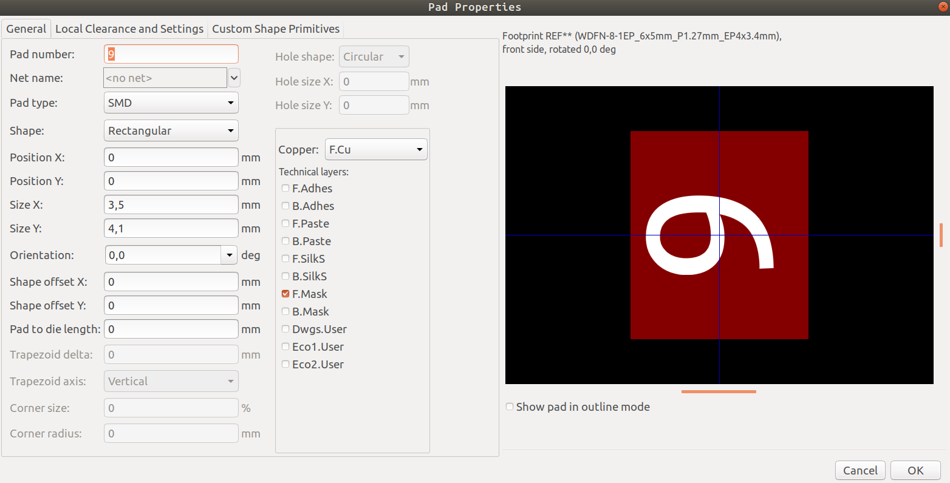Confirm pad settings with OK
This screenshot has height=483, width=950.
915,470
